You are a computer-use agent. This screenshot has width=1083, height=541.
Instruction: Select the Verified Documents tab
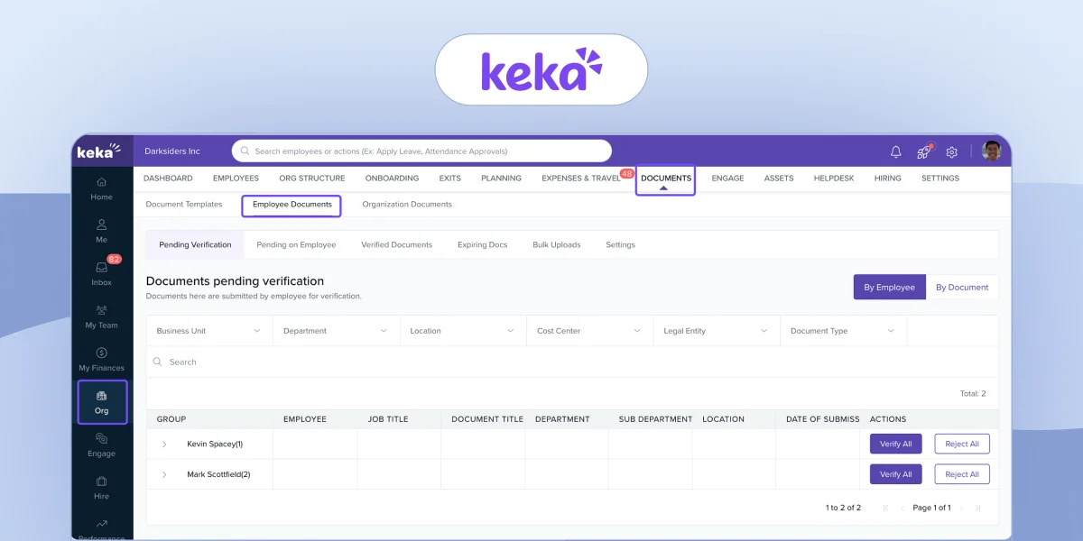(396, 244)
